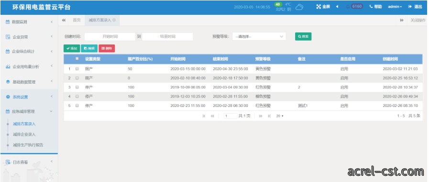Tick the checkbox for row 3 (停产)
Screen dimensions: 429x182
pyautogui.click(x=77, y=87)
